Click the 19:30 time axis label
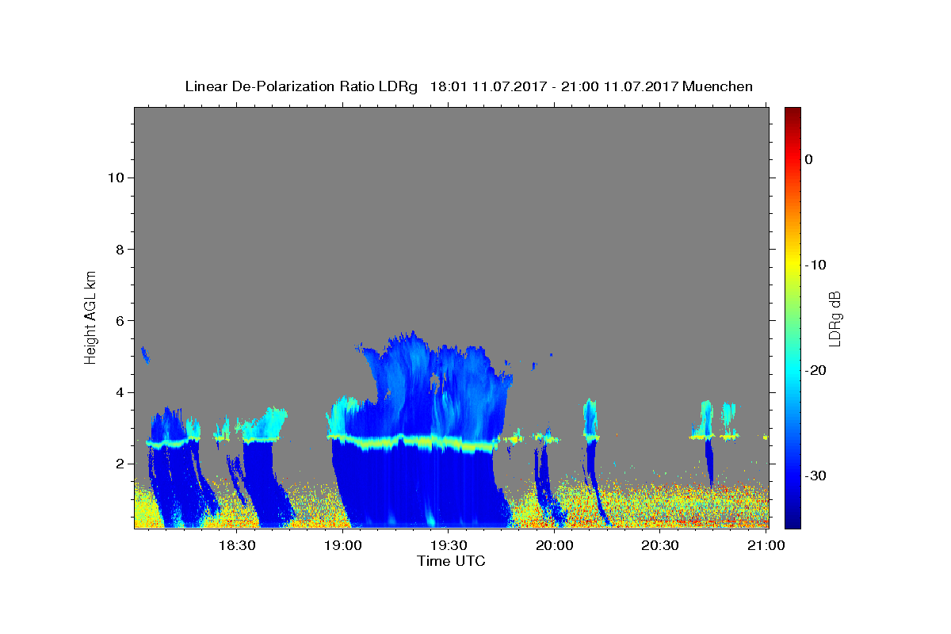This screenshot has width=951, height=634. (449, 545)
